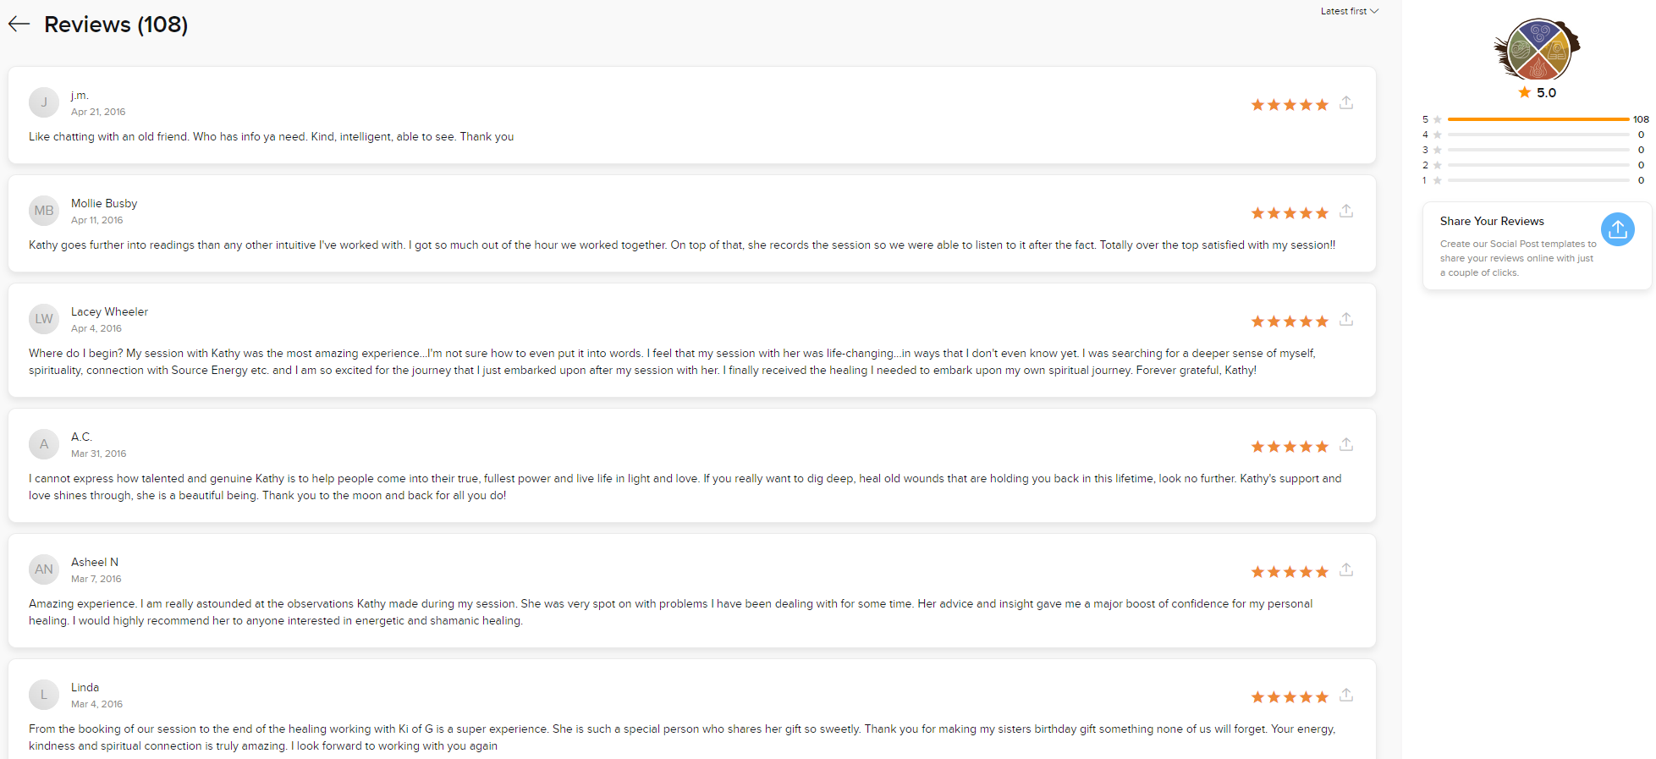Click the MB avatar of Mollie Busby
The width and height of the screenshot is (1656, 759).
44,211
